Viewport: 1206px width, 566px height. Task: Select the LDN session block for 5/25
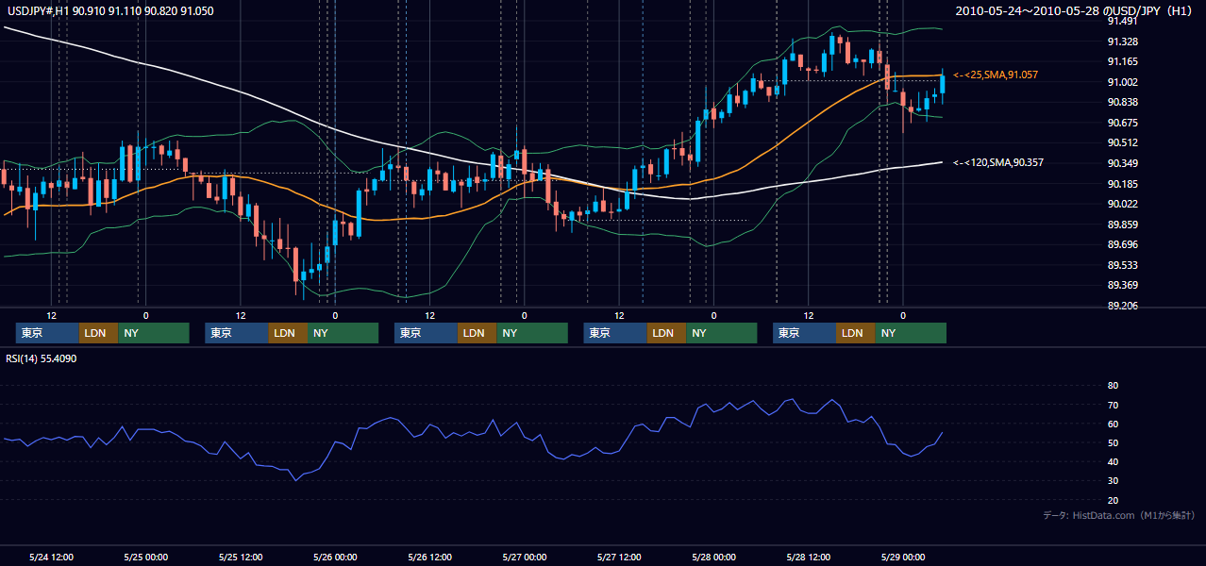coord(288,333)
